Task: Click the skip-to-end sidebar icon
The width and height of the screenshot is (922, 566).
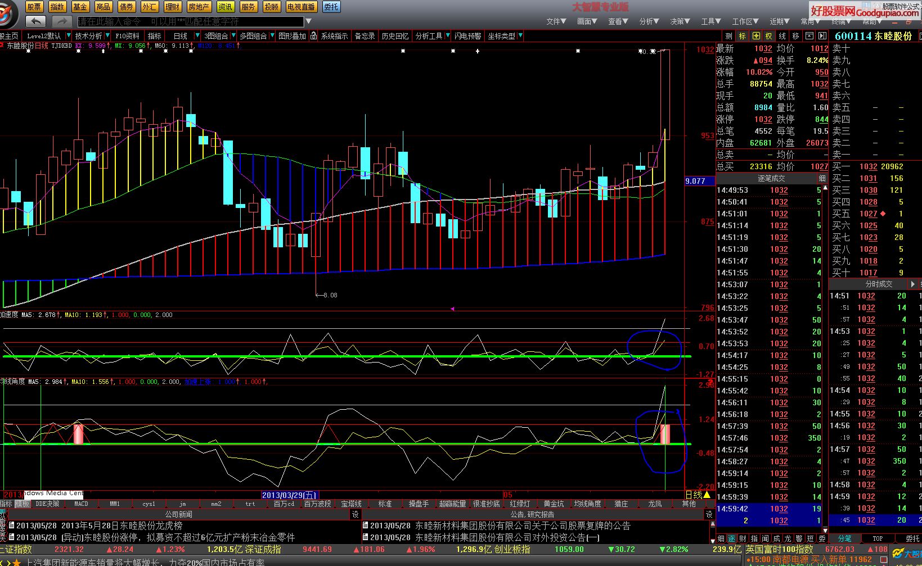Action: pos(822,36)
